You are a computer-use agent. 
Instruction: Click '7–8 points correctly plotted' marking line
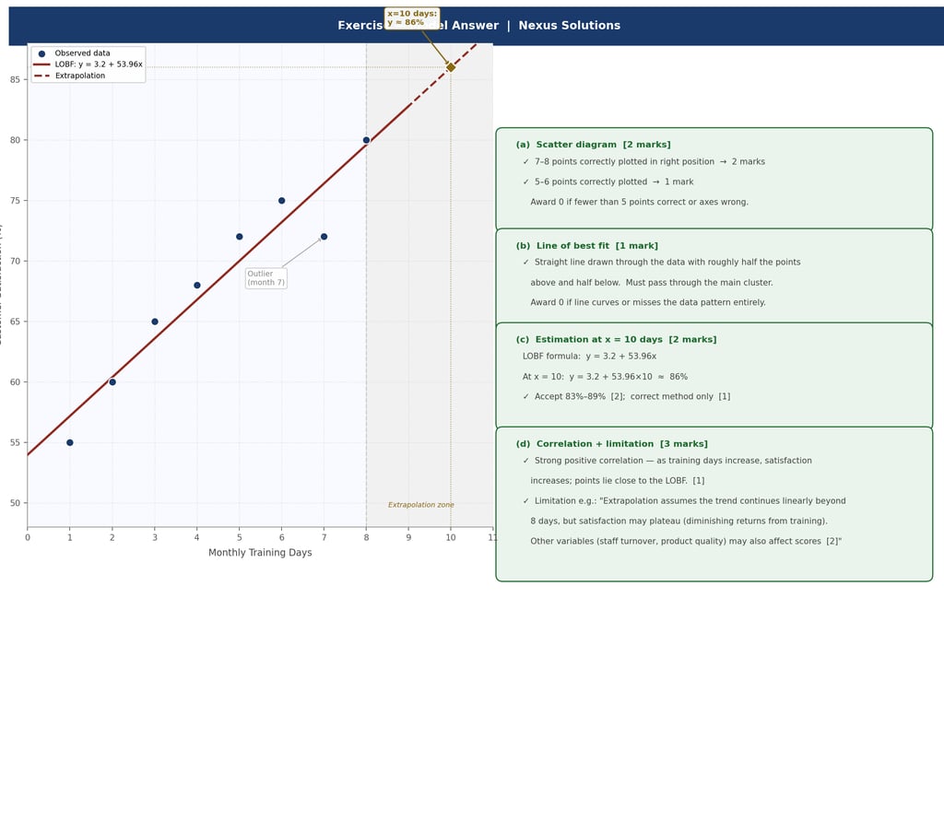click(x=643, y=162)
